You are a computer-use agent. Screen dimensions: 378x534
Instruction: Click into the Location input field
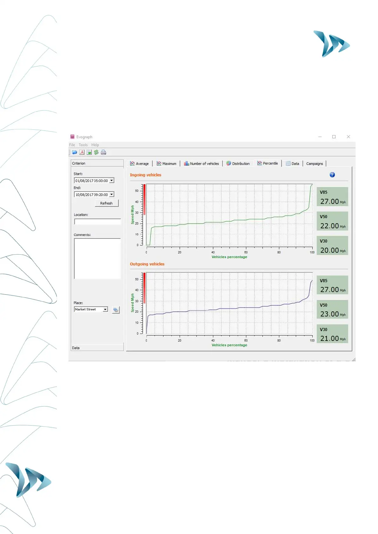coord(97,222)
